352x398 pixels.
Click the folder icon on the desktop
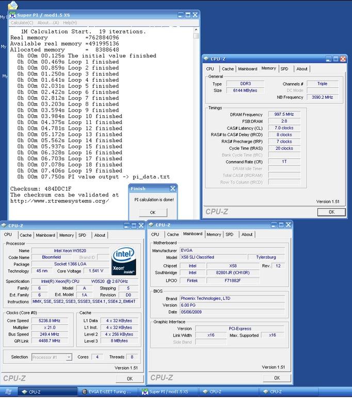tap(13, 5)
